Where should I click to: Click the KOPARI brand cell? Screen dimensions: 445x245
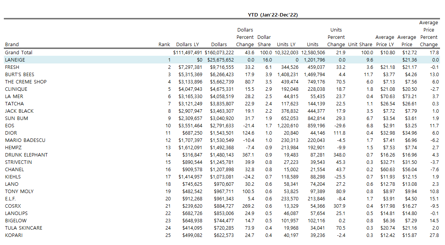click(x=14, y=235)
